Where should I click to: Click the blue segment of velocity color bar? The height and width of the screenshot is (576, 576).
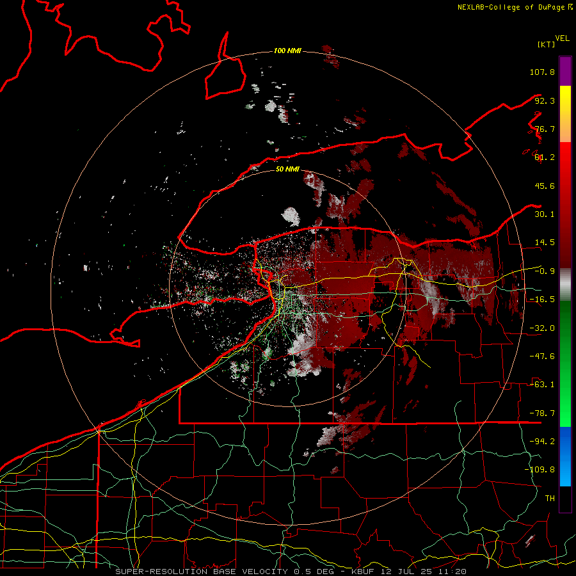point(565,456)
